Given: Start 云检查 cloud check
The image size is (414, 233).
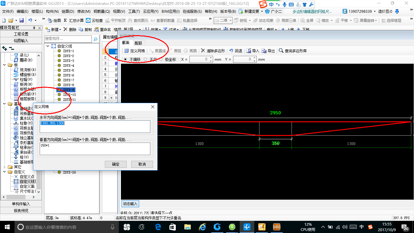Looking at the screenshot, I should click(x=94, y=20).
